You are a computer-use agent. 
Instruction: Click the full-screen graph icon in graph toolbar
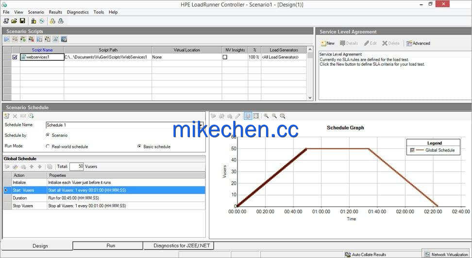(256, 116)
